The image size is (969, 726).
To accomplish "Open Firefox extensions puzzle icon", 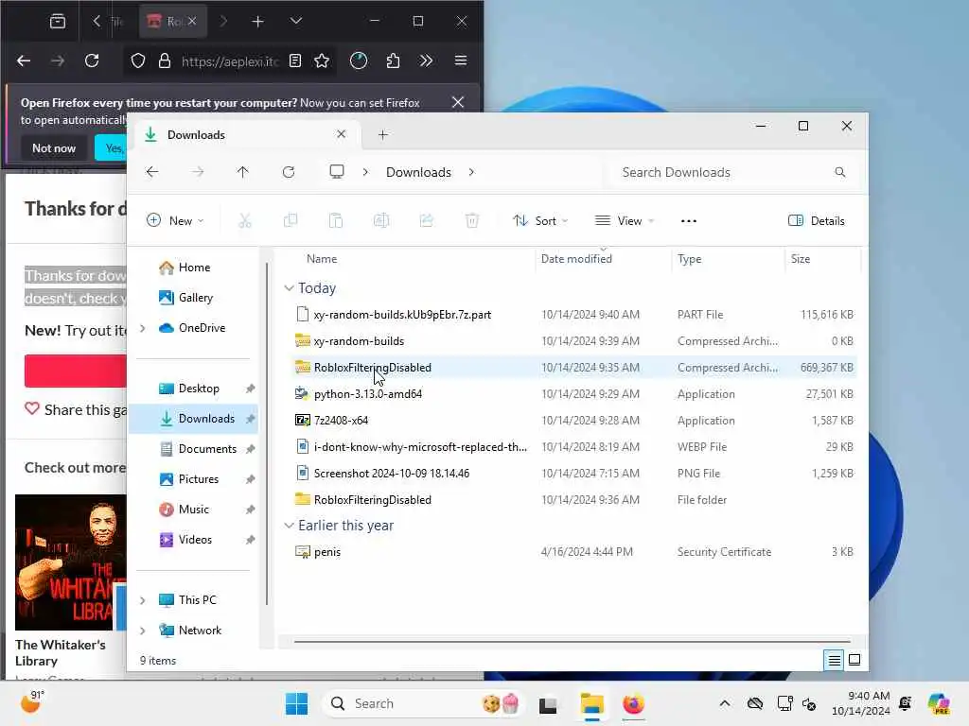I will [x=393, y=60].
